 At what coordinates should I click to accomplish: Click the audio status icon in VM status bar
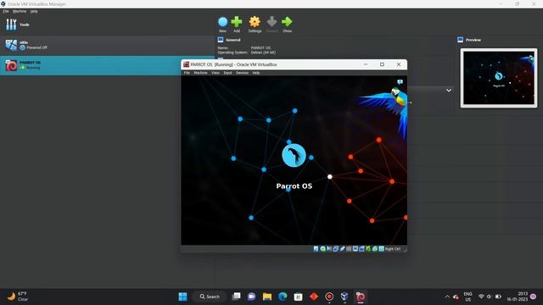[x=329, y=248]
